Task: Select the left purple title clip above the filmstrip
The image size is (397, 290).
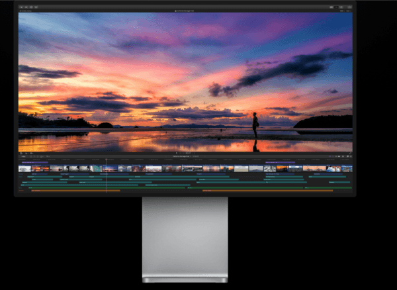Action: click(35, 162)
